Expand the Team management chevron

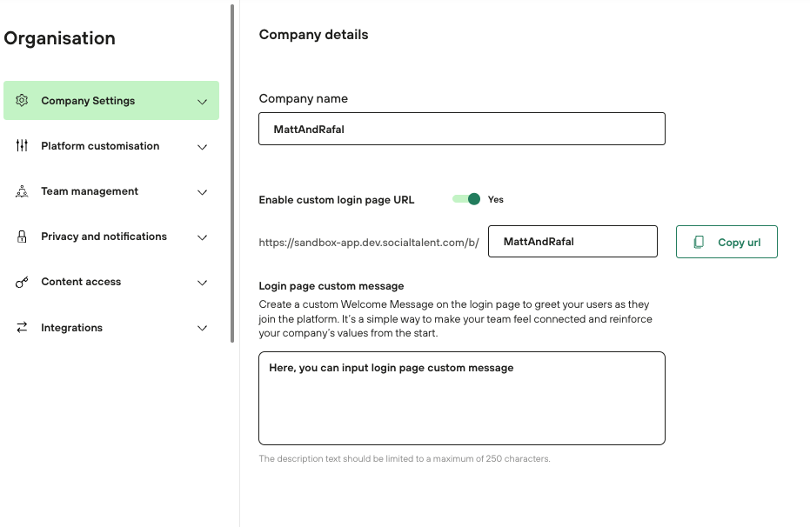(202, 192)
